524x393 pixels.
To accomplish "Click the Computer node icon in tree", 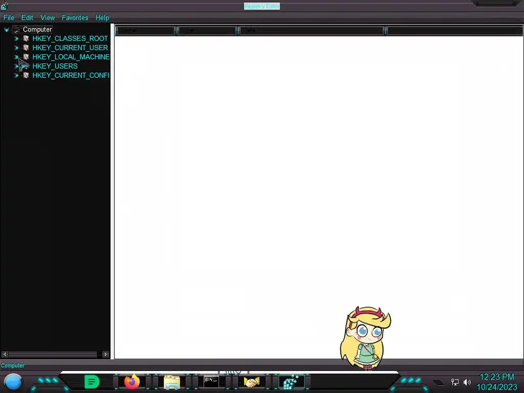I will (x=16, y=29).
